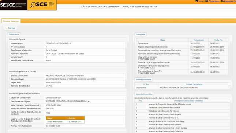Click Tratado de Libre Comercio Perú-Canadá
This screenshot has width=236, height=133.
click(164, 108)
